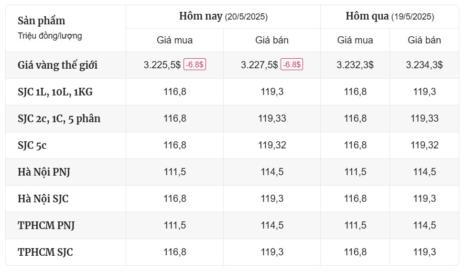Select the world gold price 3.234,3$
Image resolution: width=466 pixels, height=272 pixels.
(424, 65)
